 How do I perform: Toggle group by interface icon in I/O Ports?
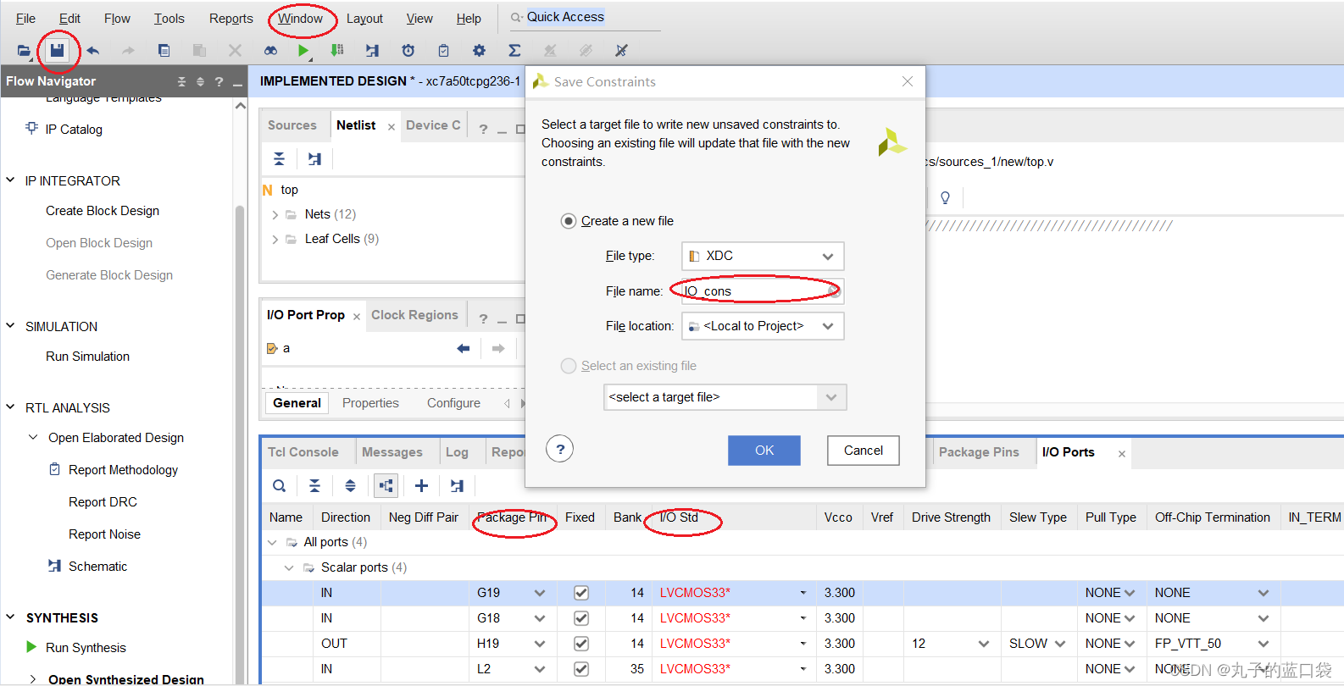coord(386,486)
